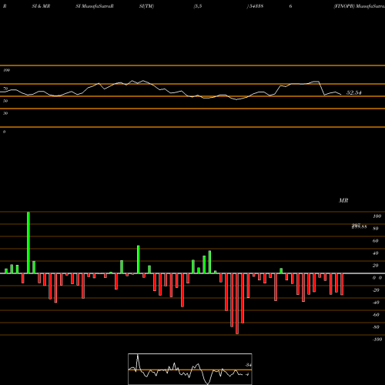Click the MR axis label -20 on right
385x385 pixels.
[x=376, y=290]
